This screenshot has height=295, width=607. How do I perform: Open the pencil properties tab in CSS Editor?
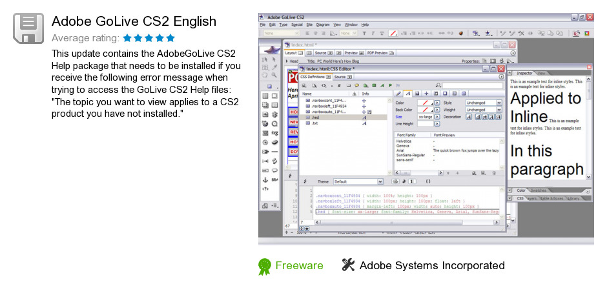[x=398, y=94]
